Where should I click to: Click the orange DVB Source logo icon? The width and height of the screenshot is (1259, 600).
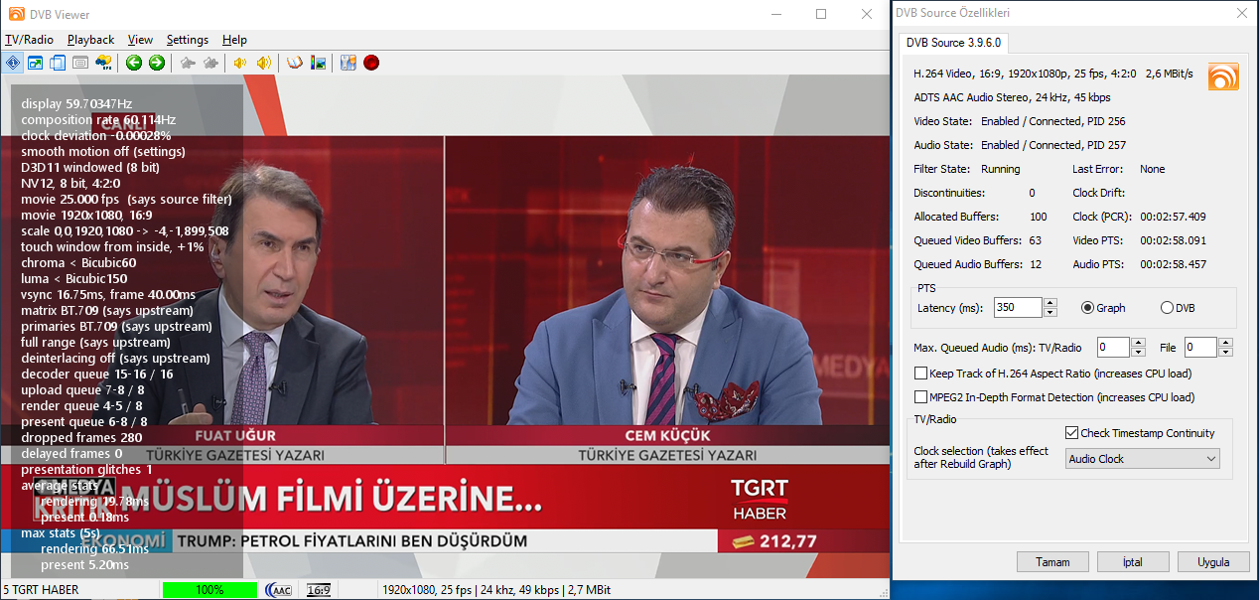(x=1223, y=76)
